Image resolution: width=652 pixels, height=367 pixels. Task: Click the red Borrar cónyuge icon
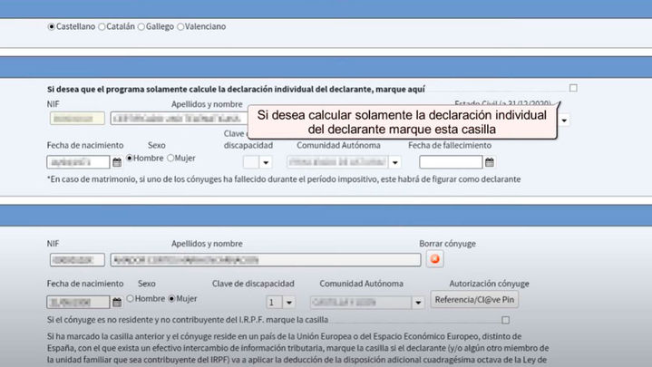435,260
